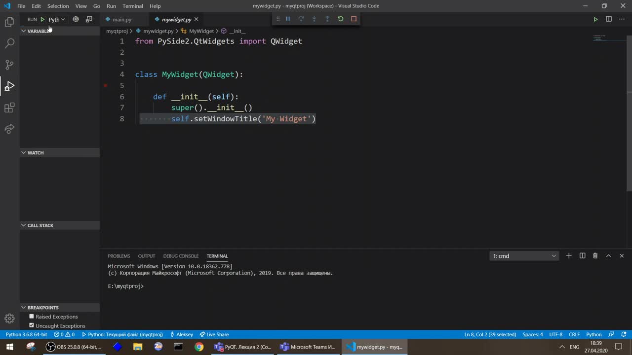
Task: Open the terminal selector '1: cmd' dropdown
Action: pos(524,256)
